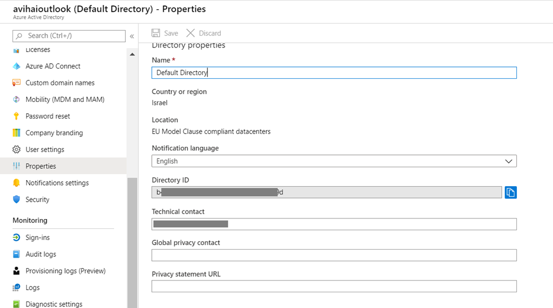Click the Discard X icon
Viewport: 553px width, 308px height.
point(191,33)
